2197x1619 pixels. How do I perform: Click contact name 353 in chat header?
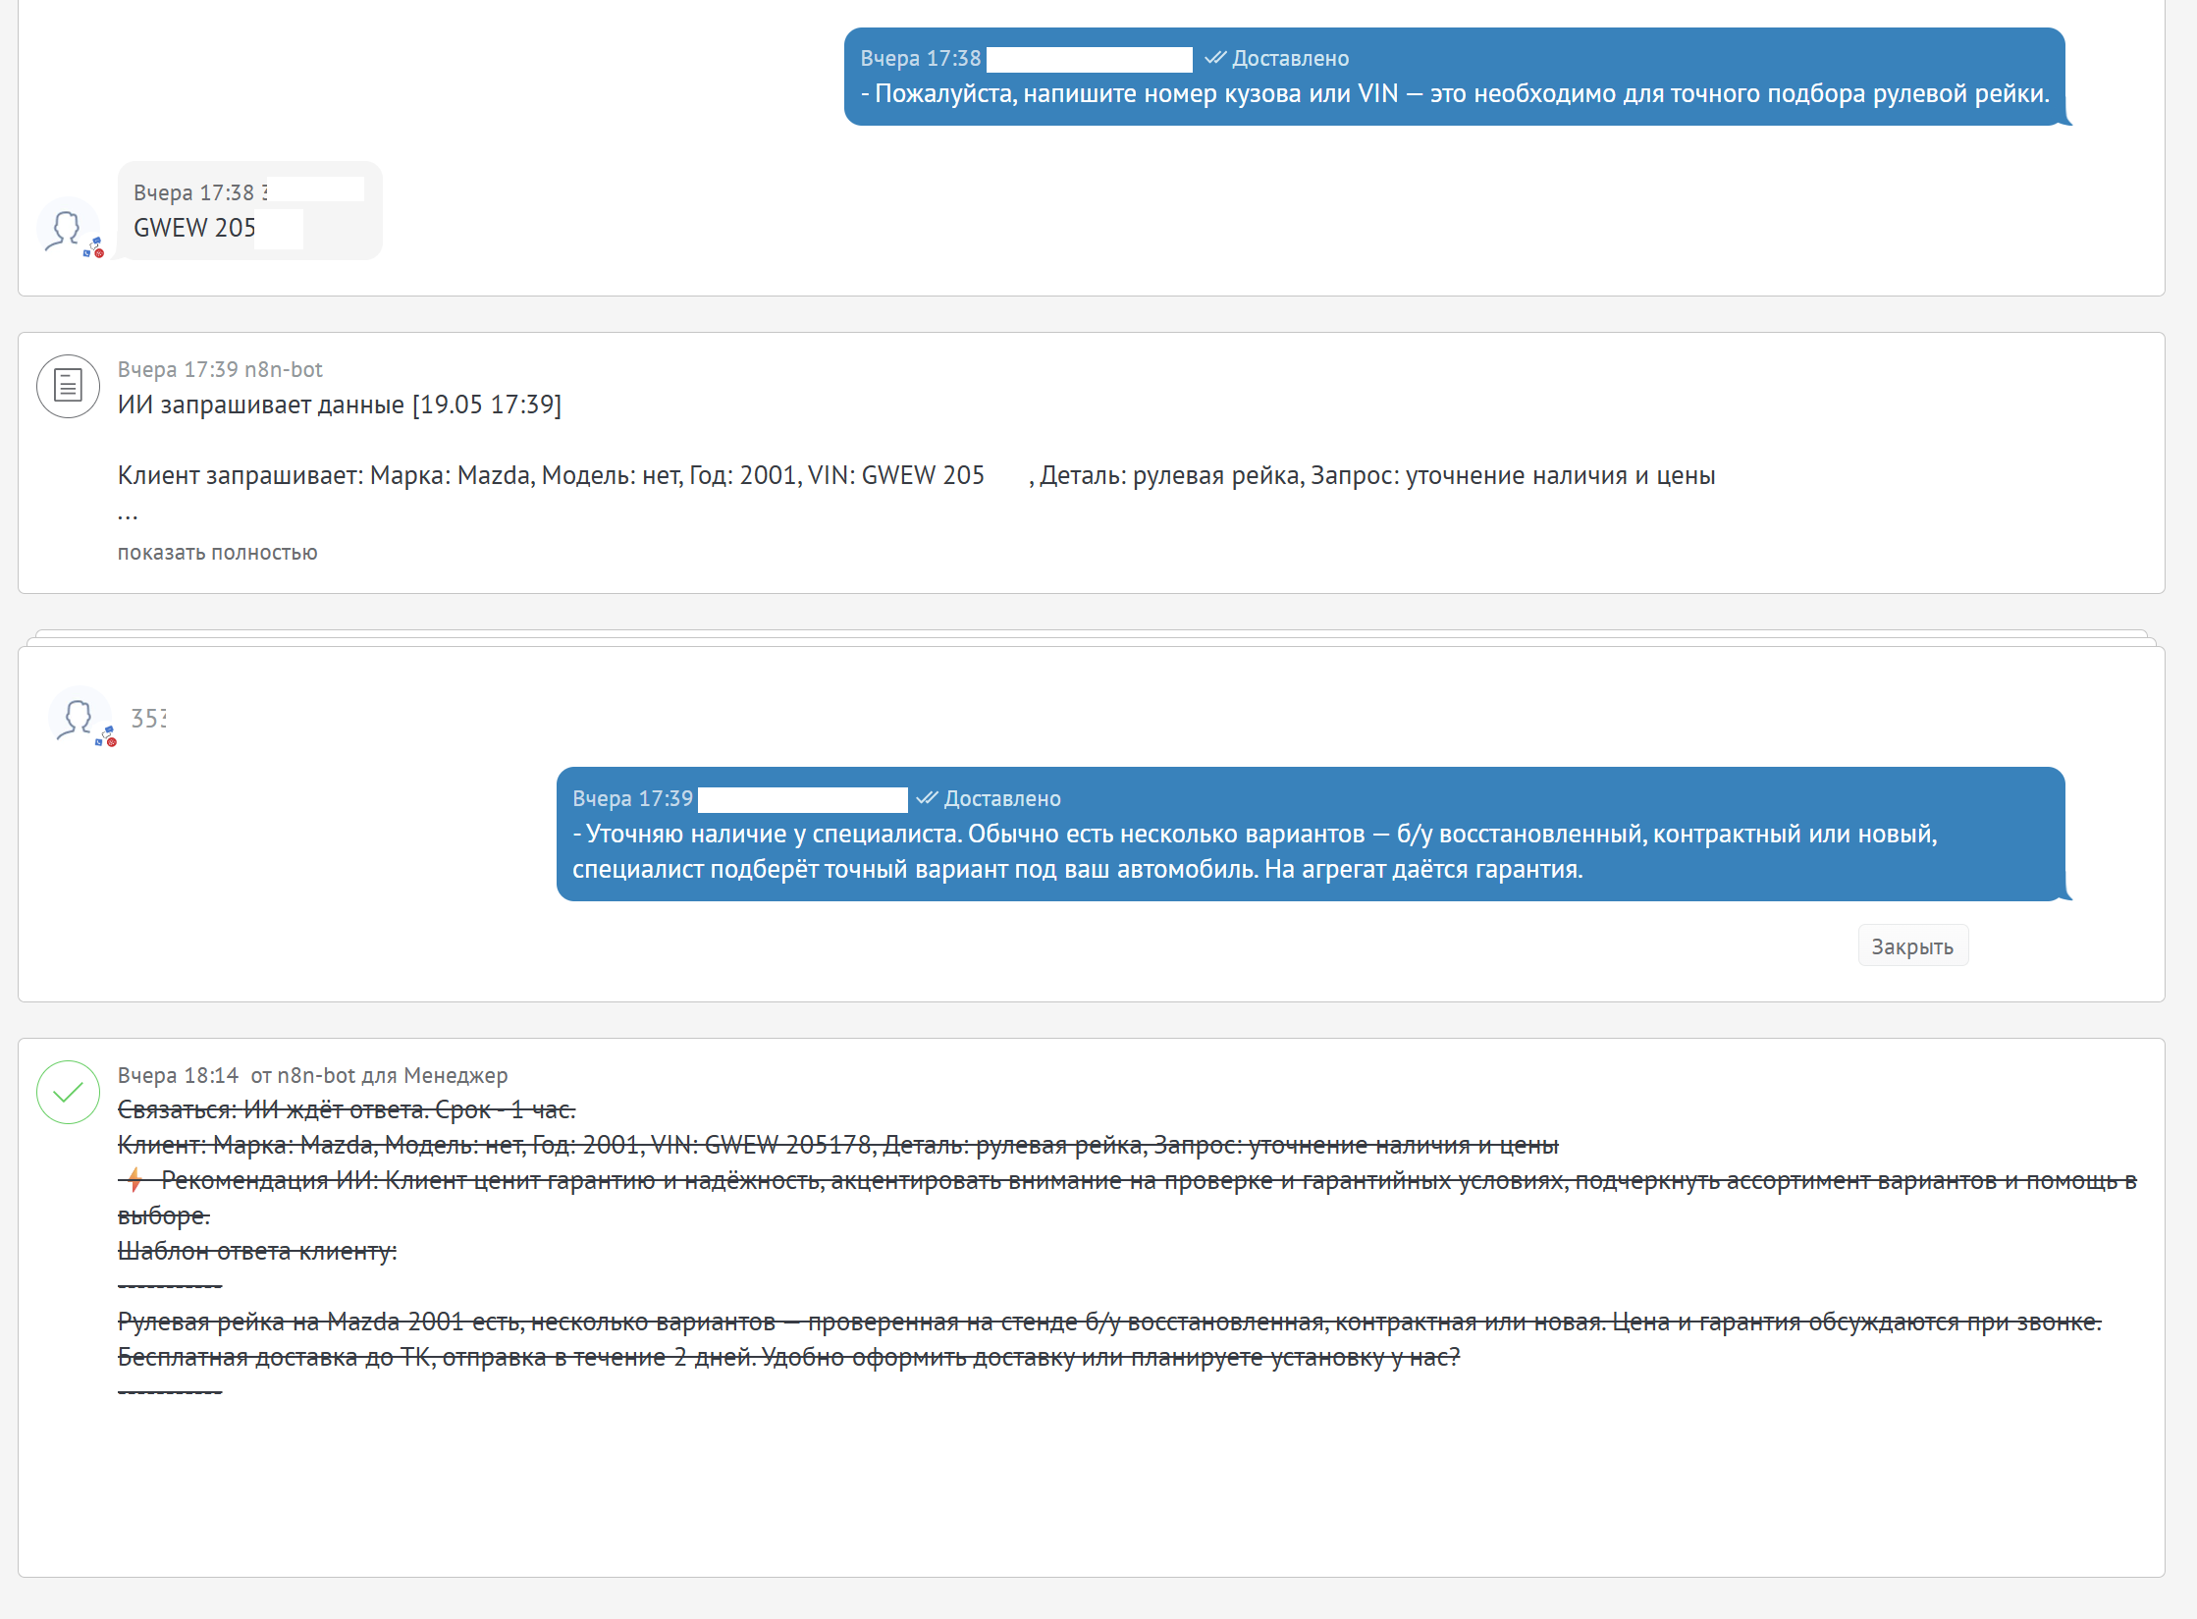(148, 719)
